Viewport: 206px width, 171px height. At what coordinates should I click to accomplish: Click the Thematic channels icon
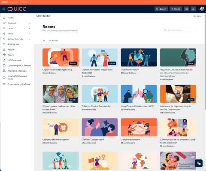point(4,71)
